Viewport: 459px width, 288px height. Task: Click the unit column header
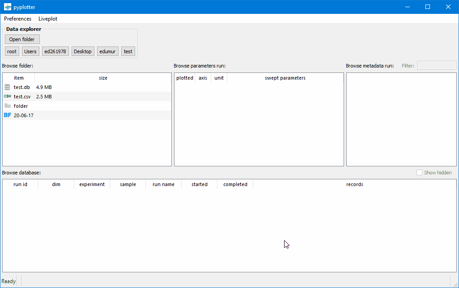(219, 78)
